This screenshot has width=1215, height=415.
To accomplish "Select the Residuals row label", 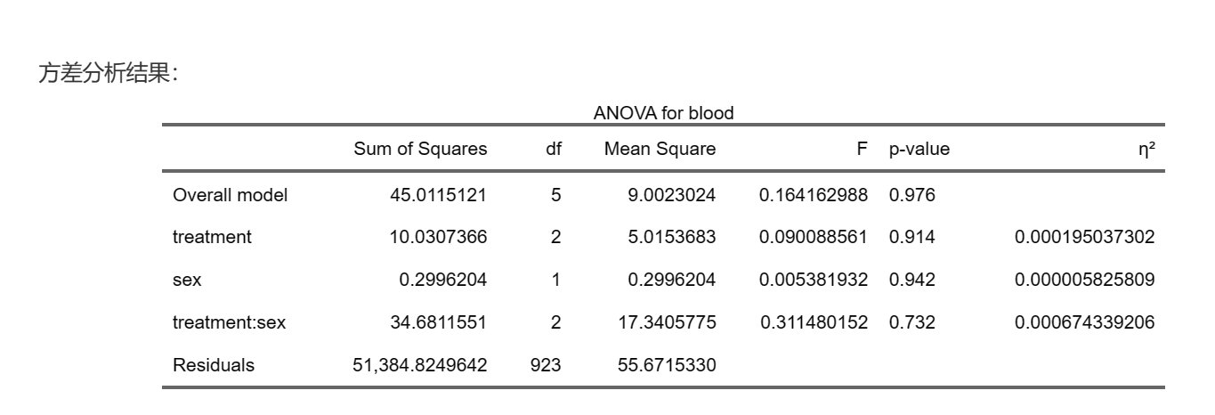I will pos(213,365).
